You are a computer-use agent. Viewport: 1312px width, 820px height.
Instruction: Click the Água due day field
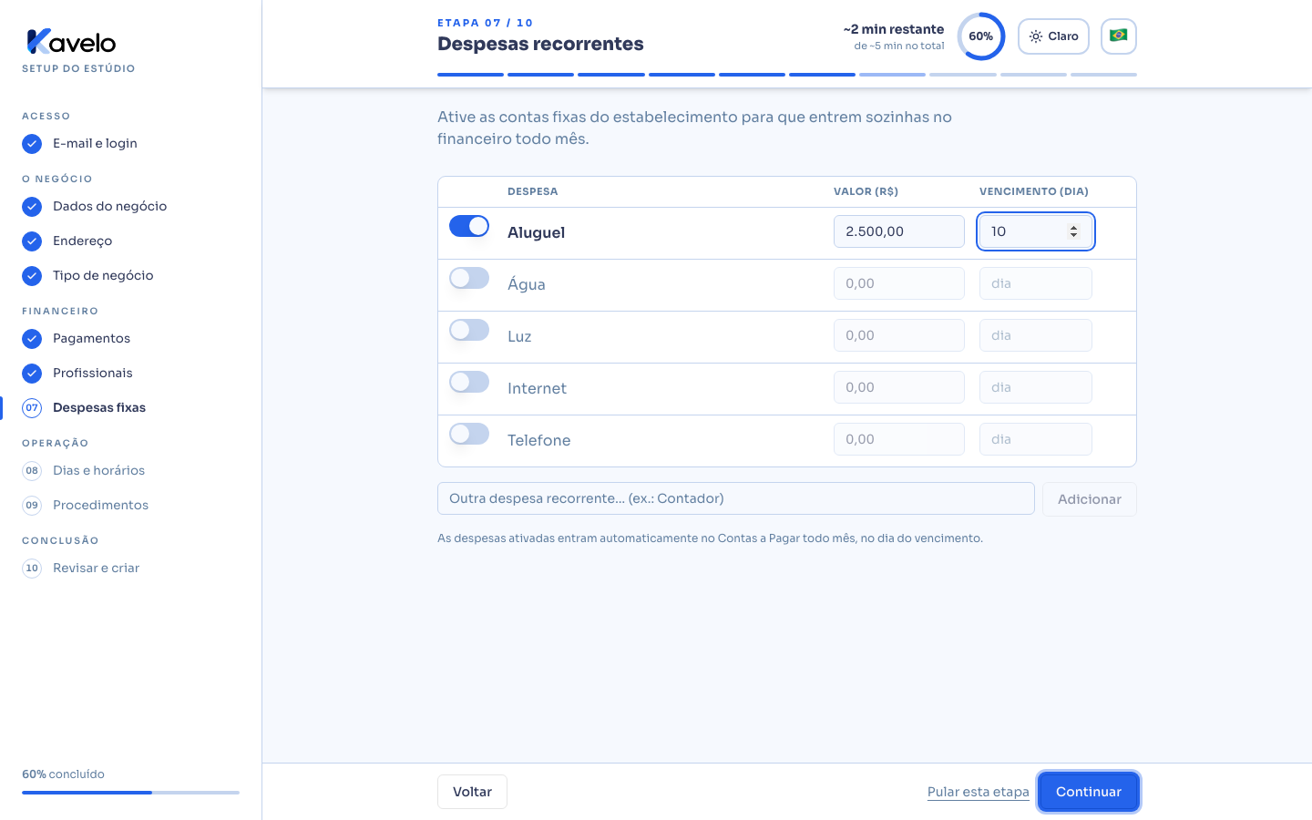1036,283
